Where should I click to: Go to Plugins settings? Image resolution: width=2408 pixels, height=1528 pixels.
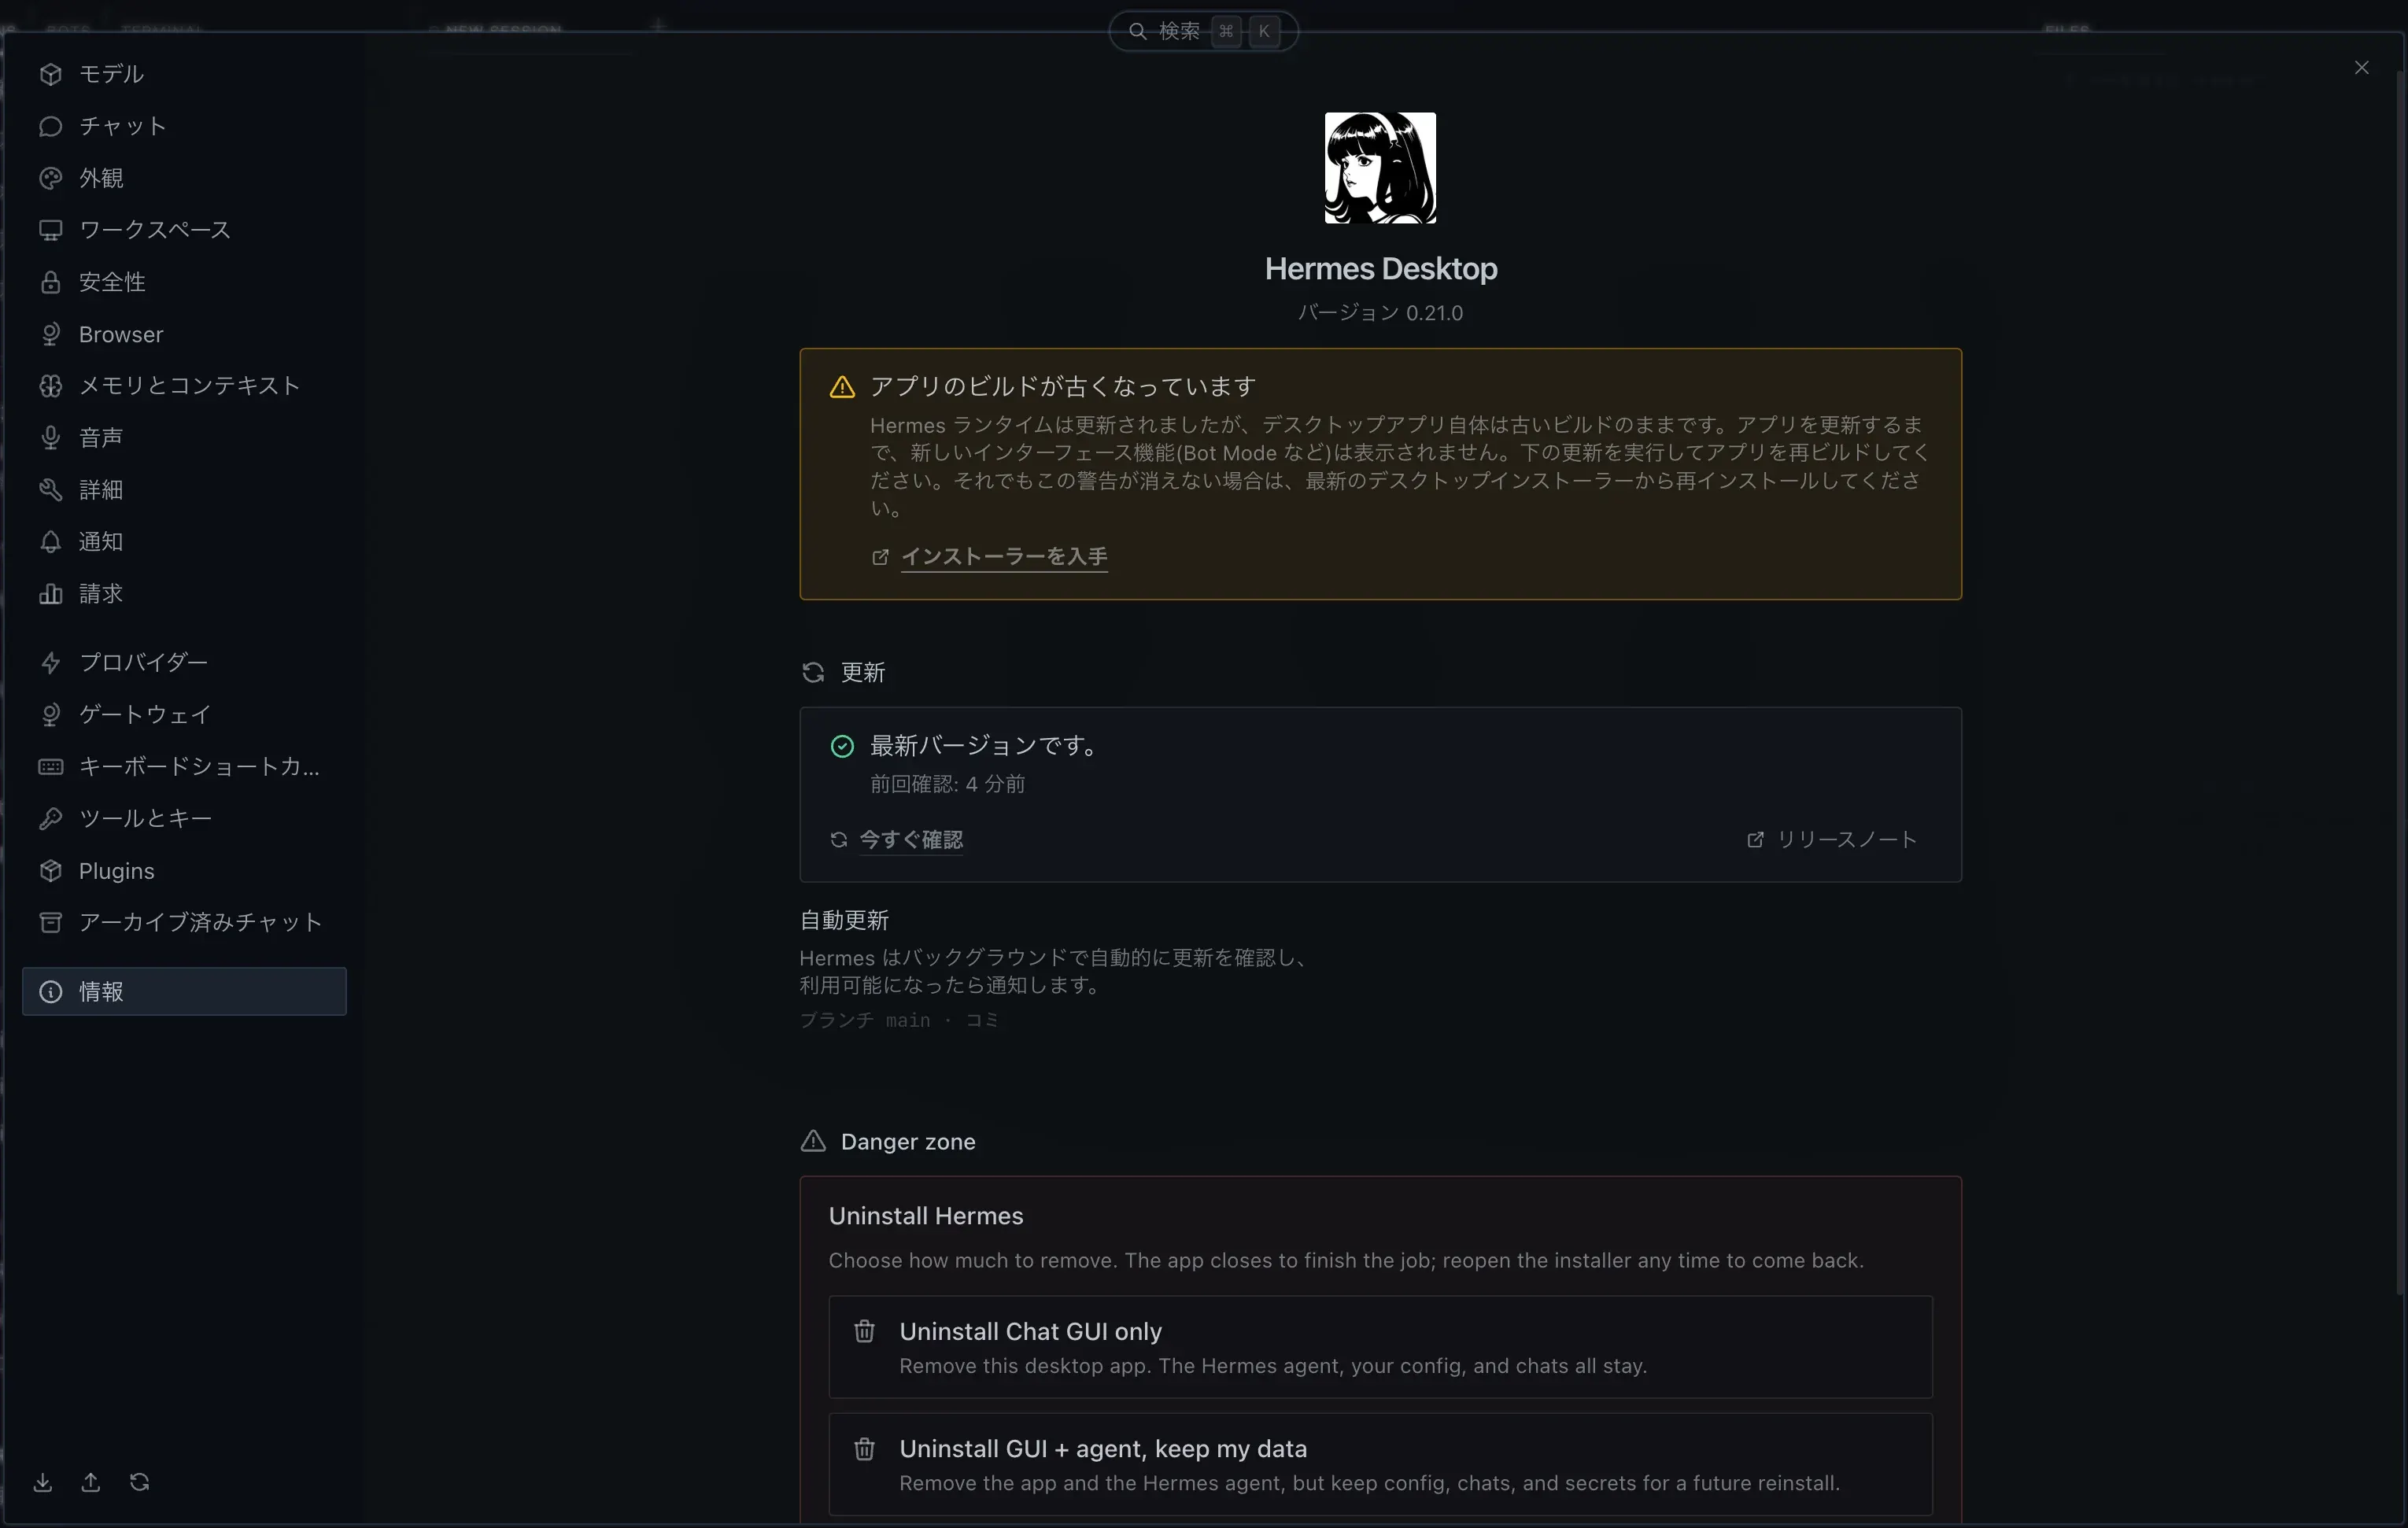pos(184,870)
